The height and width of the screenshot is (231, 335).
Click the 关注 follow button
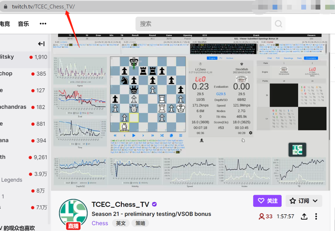tap(267, 201)
